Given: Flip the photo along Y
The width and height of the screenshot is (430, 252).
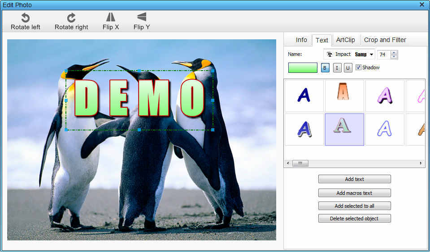Looking at the screenshot, I should pos(142,21).
